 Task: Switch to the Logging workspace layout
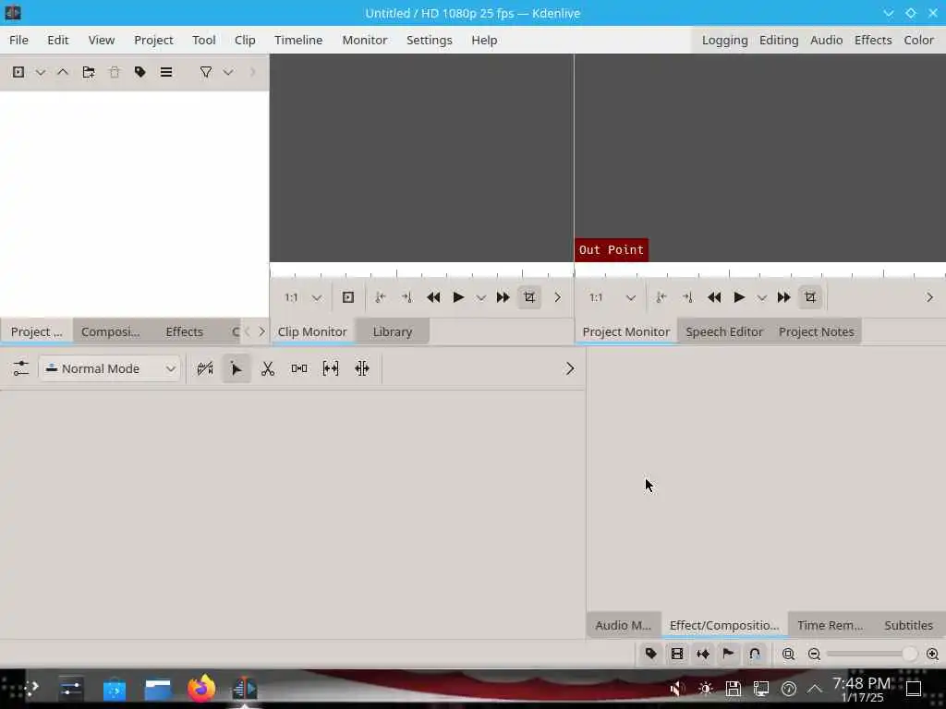coord(724,40)
